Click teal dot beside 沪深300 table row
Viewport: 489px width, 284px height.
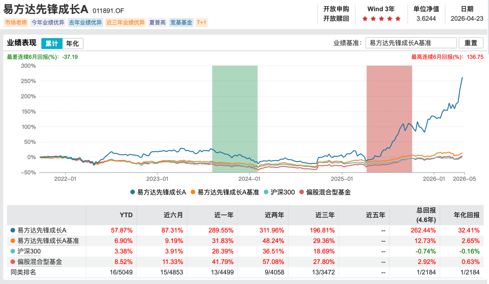13,251
